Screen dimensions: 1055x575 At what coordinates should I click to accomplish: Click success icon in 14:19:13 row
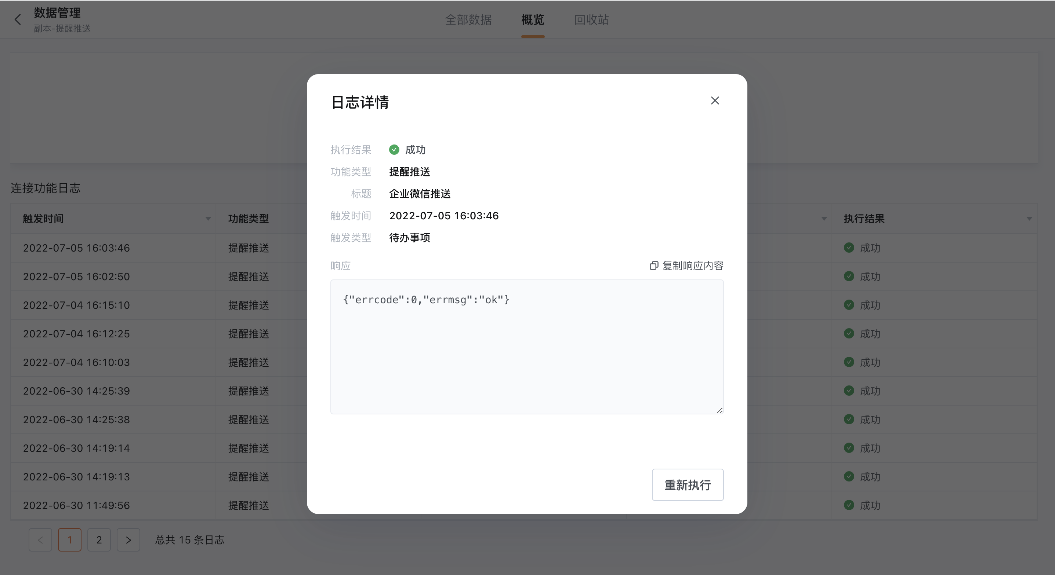click(x=849, y=476)
